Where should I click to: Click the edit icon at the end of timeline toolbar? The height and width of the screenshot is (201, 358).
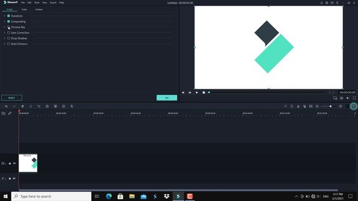point(72,107)
